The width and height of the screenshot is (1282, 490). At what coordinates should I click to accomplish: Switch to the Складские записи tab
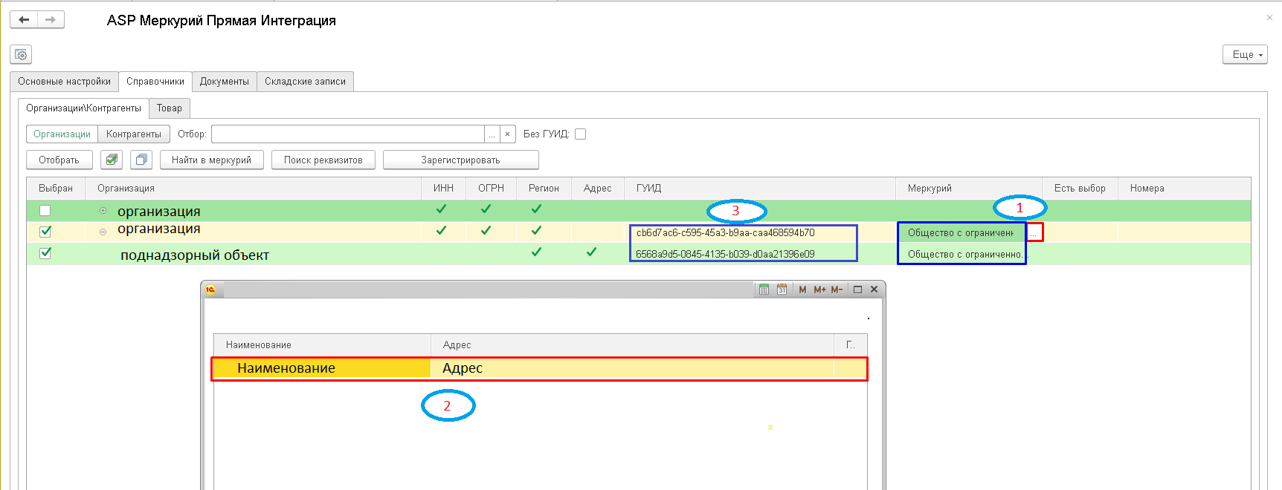tap(305, 82)
